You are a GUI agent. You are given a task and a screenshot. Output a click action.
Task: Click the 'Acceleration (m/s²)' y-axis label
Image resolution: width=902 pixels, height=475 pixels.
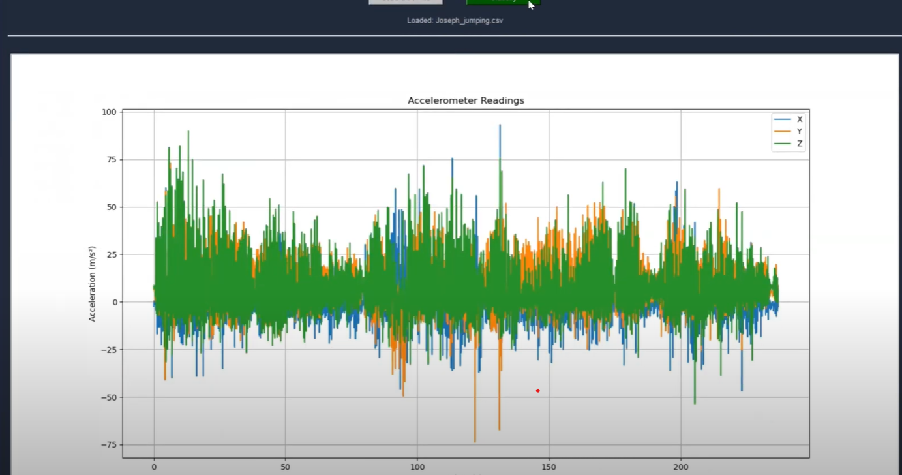coord(92,284)
